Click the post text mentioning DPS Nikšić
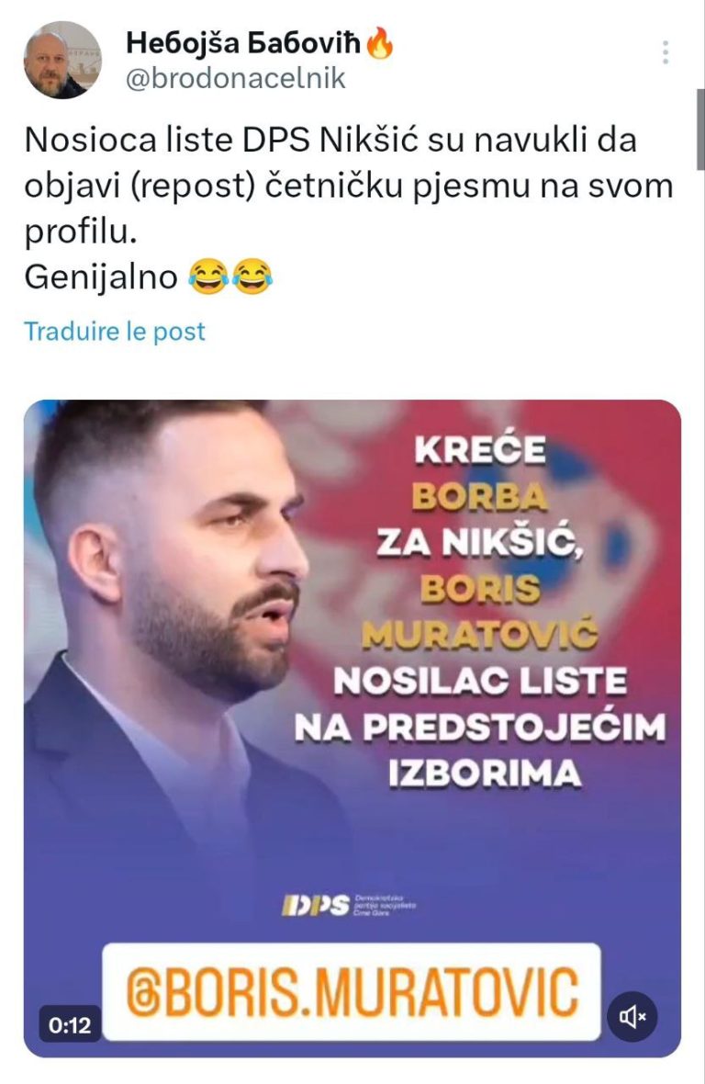This screenshot has height=1084, width=705. pyautogui.click(x=349, y=186)
